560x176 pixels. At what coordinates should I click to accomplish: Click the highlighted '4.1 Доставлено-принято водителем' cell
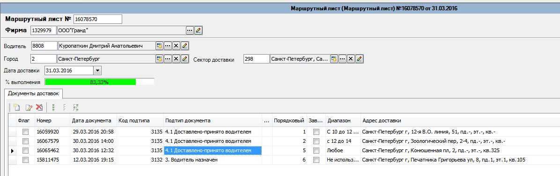click(x=213, y=151)
